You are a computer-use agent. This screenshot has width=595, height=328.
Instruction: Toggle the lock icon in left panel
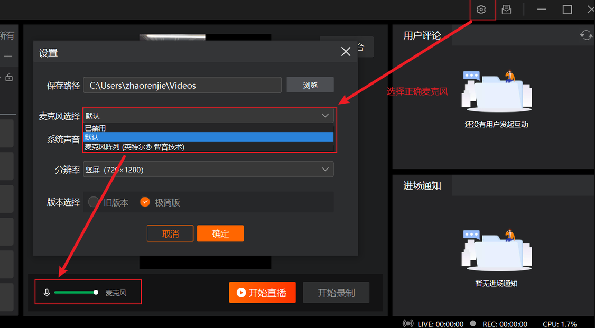point(9,78)
